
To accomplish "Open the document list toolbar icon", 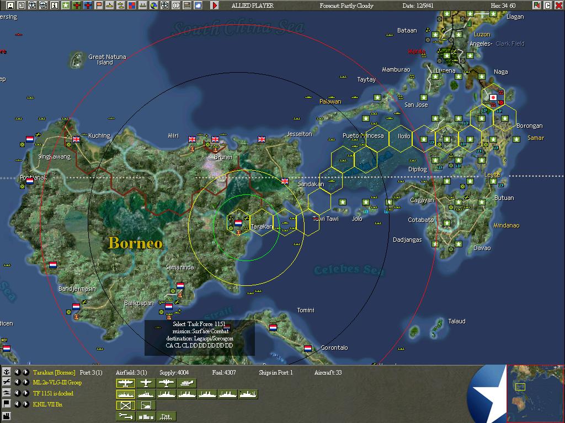I will click(x=22, y=5).
